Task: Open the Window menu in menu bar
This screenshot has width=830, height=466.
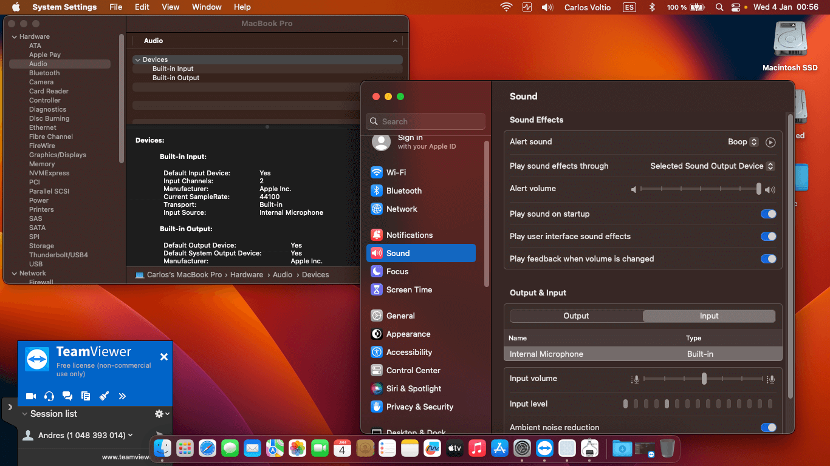Action: (x=207, y=7)
